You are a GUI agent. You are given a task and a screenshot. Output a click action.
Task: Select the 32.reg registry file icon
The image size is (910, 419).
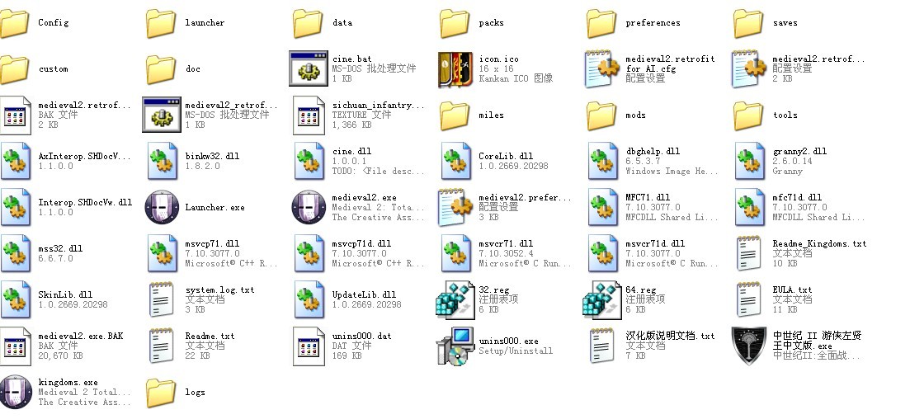pyautogui.click(x=455, y=300)
